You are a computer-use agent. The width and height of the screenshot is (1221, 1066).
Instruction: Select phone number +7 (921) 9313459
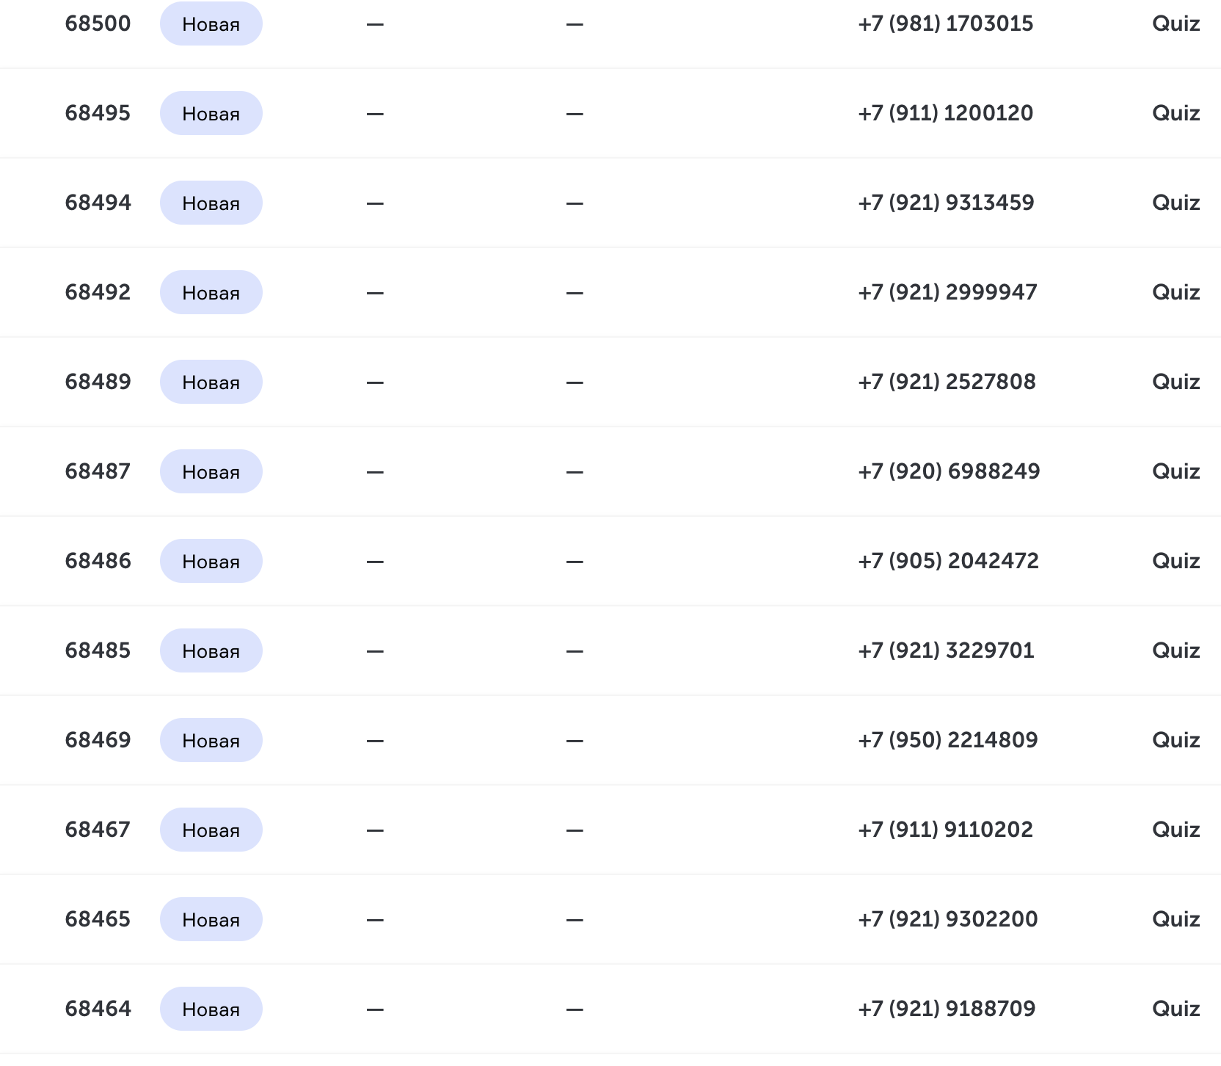[946, 203]
